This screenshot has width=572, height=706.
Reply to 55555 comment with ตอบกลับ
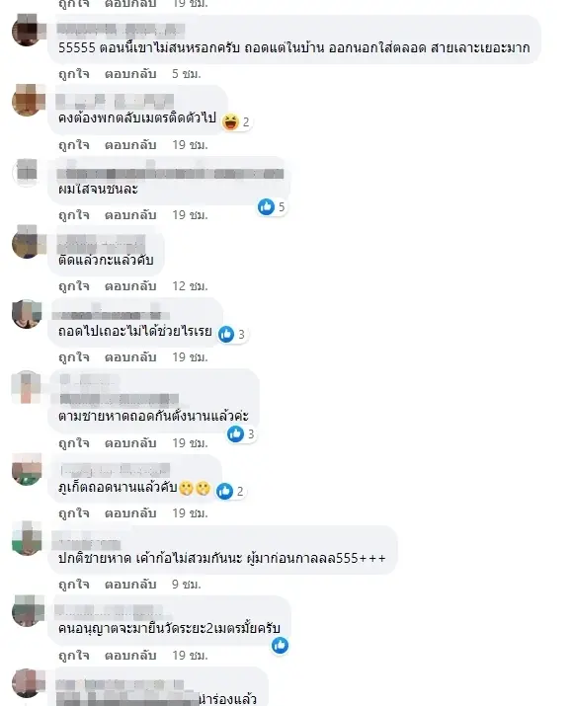(130, 73)
